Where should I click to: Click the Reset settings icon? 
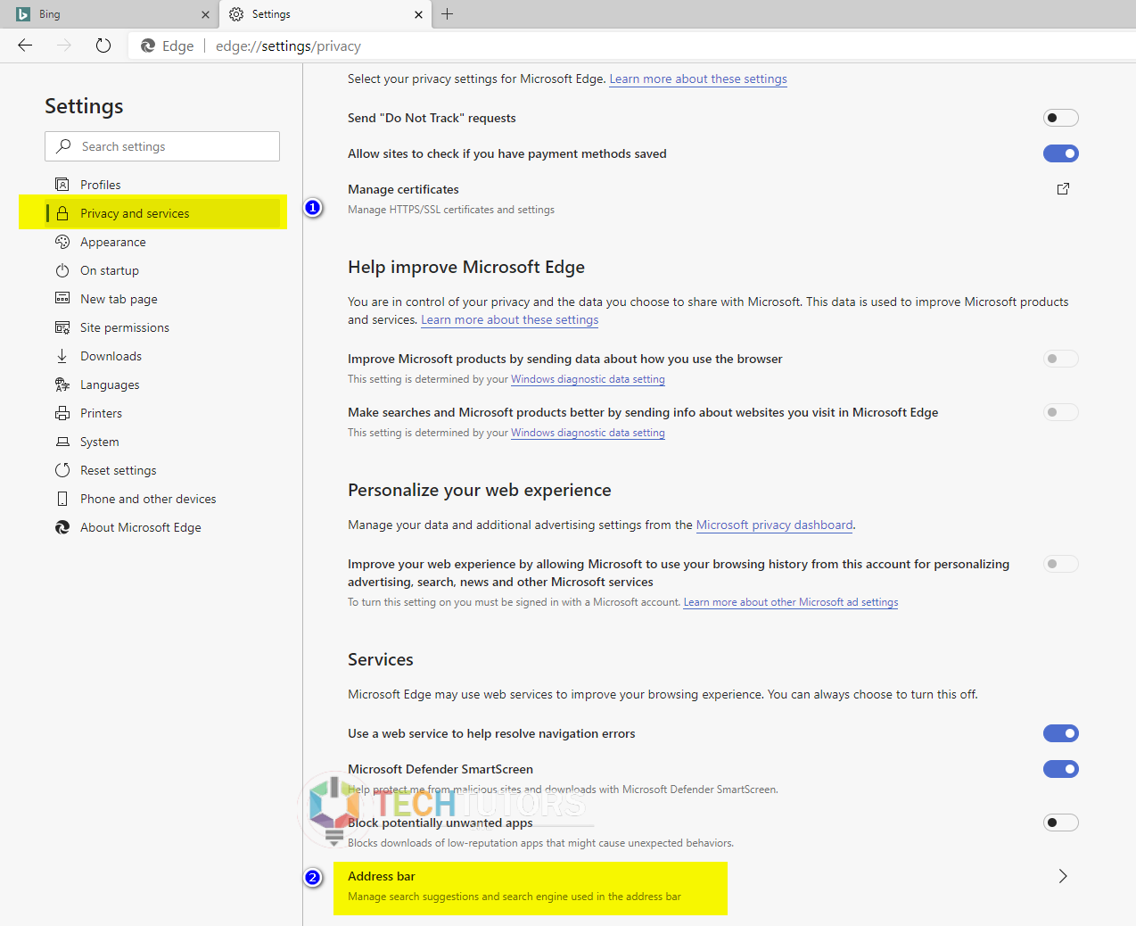[62, 470]
